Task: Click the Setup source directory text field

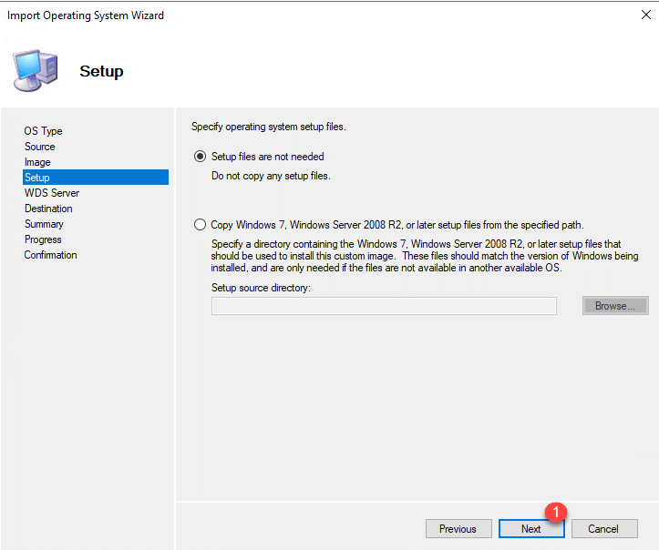Action: (384, 306)
